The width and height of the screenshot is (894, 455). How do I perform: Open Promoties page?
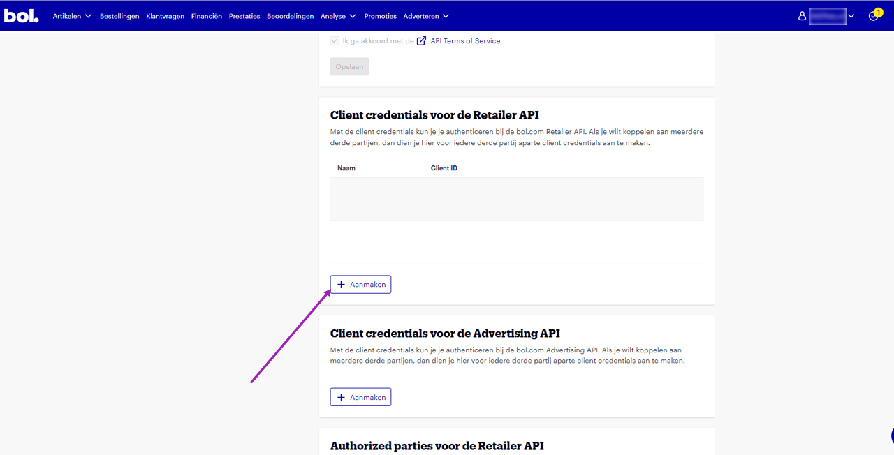380,16
